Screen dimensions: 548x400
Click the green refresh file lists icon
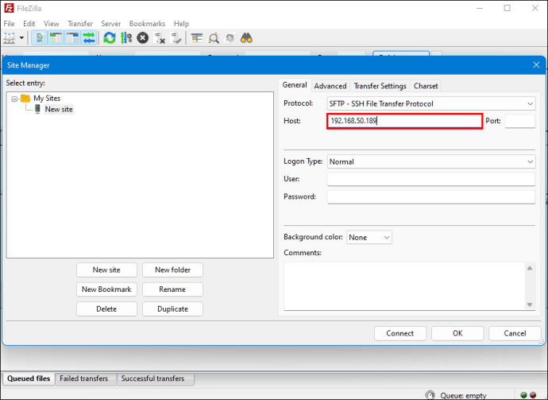coord(110,38)
